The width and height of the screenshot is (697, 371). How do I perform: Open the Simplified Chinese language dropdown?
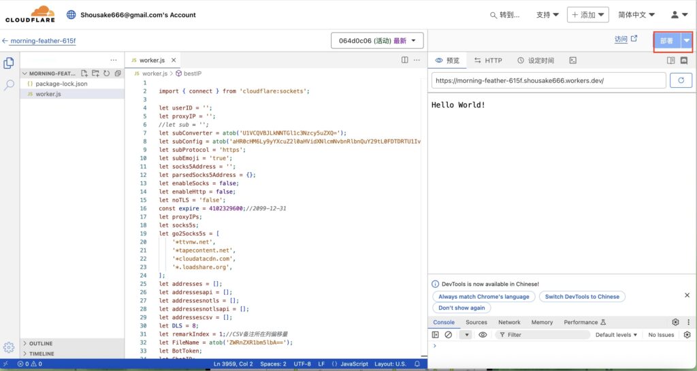pyautogui.click(x=636, y=15)
